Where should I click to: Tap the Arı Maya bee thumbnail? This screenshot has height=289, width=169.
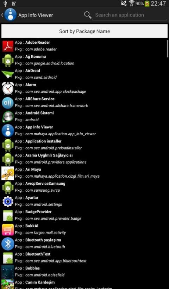click(8, 173)
